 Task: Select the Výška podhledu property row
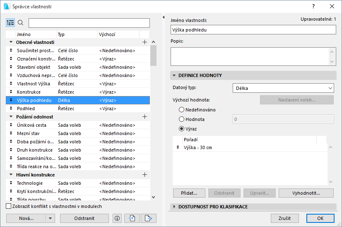tap(78, 100)
